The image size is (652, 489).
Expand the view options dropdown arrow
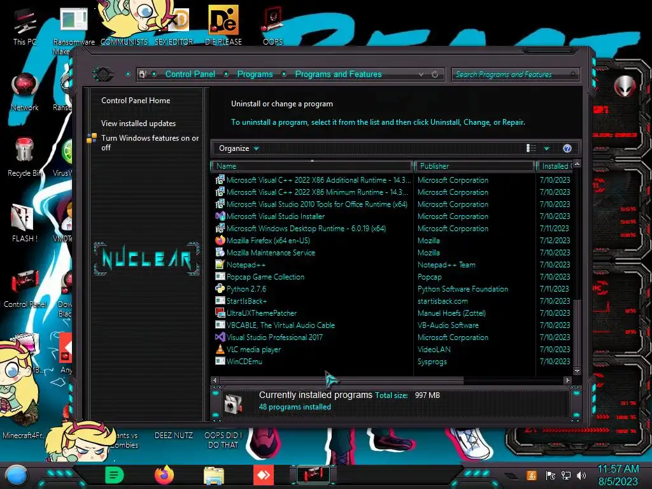tap(546, 148)
